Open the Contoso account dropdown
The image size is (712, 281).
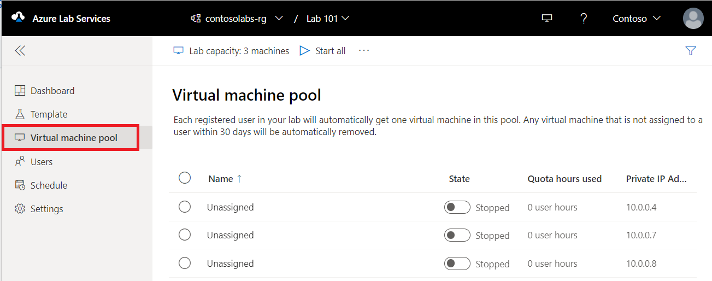click(x=637, y=19)
